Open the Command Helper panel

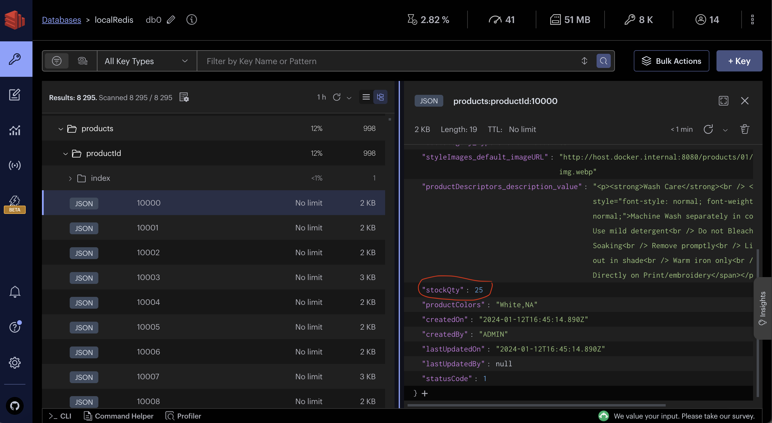point(119,416)
